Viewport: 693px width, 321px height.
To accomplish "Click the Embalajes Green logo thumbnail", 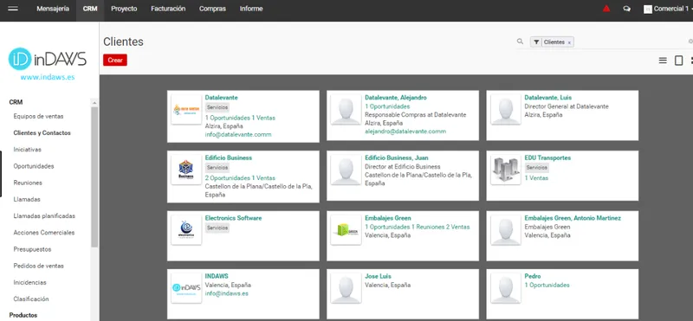I will click(346, 230).
